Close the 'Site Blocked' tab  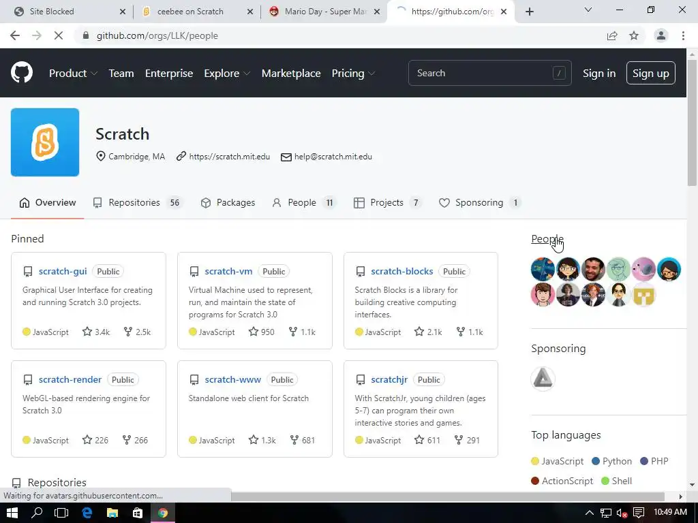[123, 12]
